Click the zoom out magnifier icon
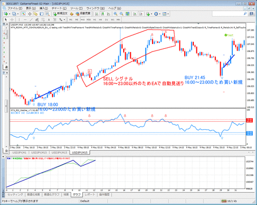This screenshot has width=257, height=205. click(x=122, y=14)
